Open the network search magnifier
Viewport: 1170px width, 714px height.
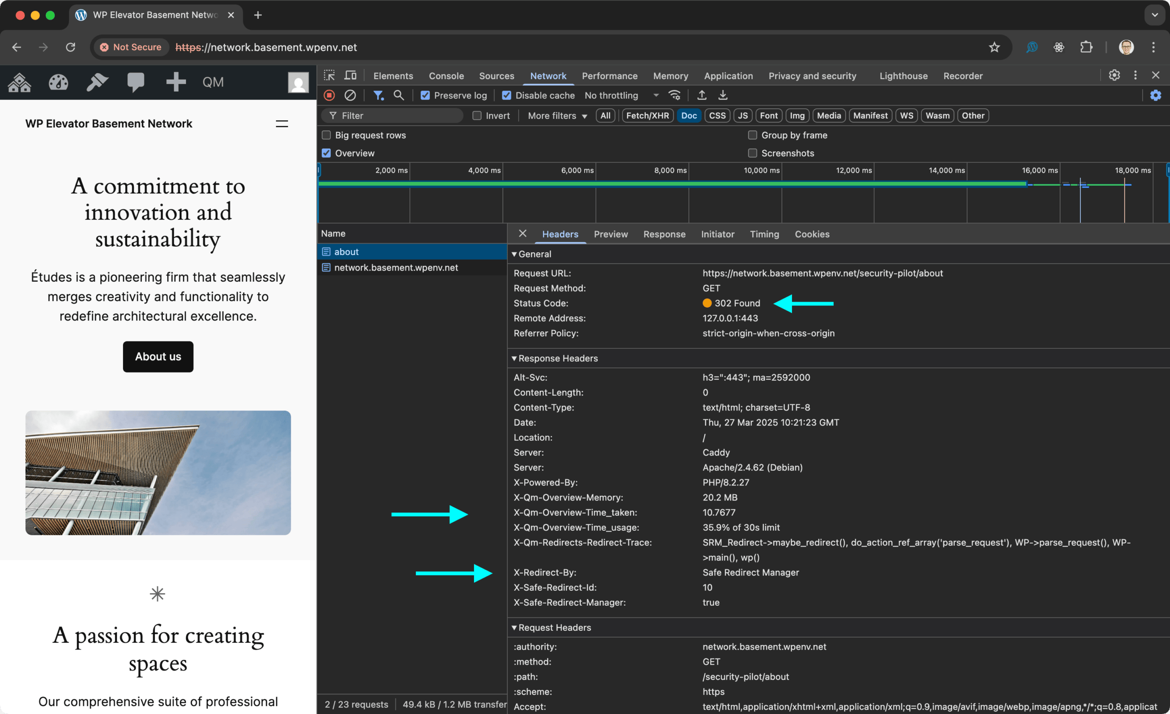click(x=399, y=96)
